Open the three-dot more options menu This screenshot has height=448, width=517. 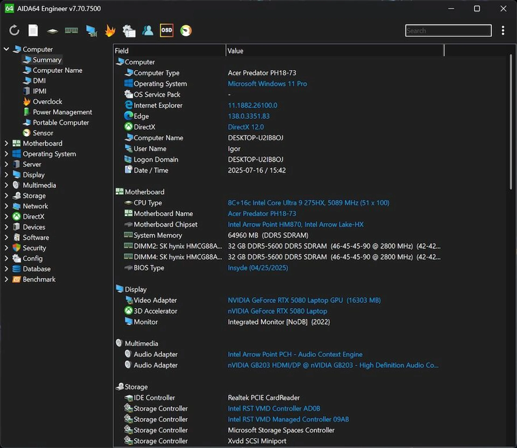503,30
